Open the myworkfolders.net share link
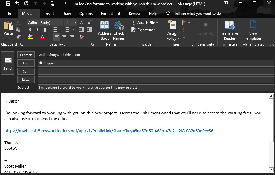 (109, 131)
